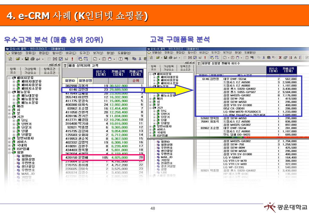Switch to 항목조건 tab in left window
The width and height of the screenshot is (309, 213).
(x=50, y=69)
